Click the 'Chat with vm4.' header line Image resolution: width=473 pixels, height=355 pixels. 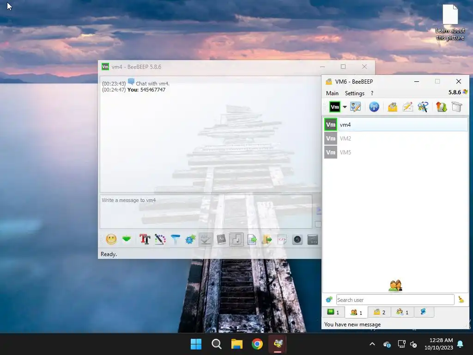(x=152, y=84)
